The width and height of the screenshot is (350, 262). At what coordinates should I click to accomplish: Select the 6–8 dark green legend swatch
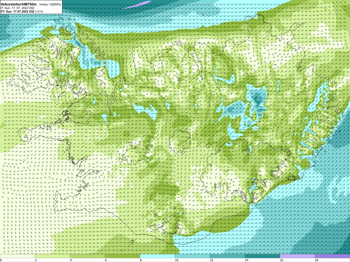[122, 256]
